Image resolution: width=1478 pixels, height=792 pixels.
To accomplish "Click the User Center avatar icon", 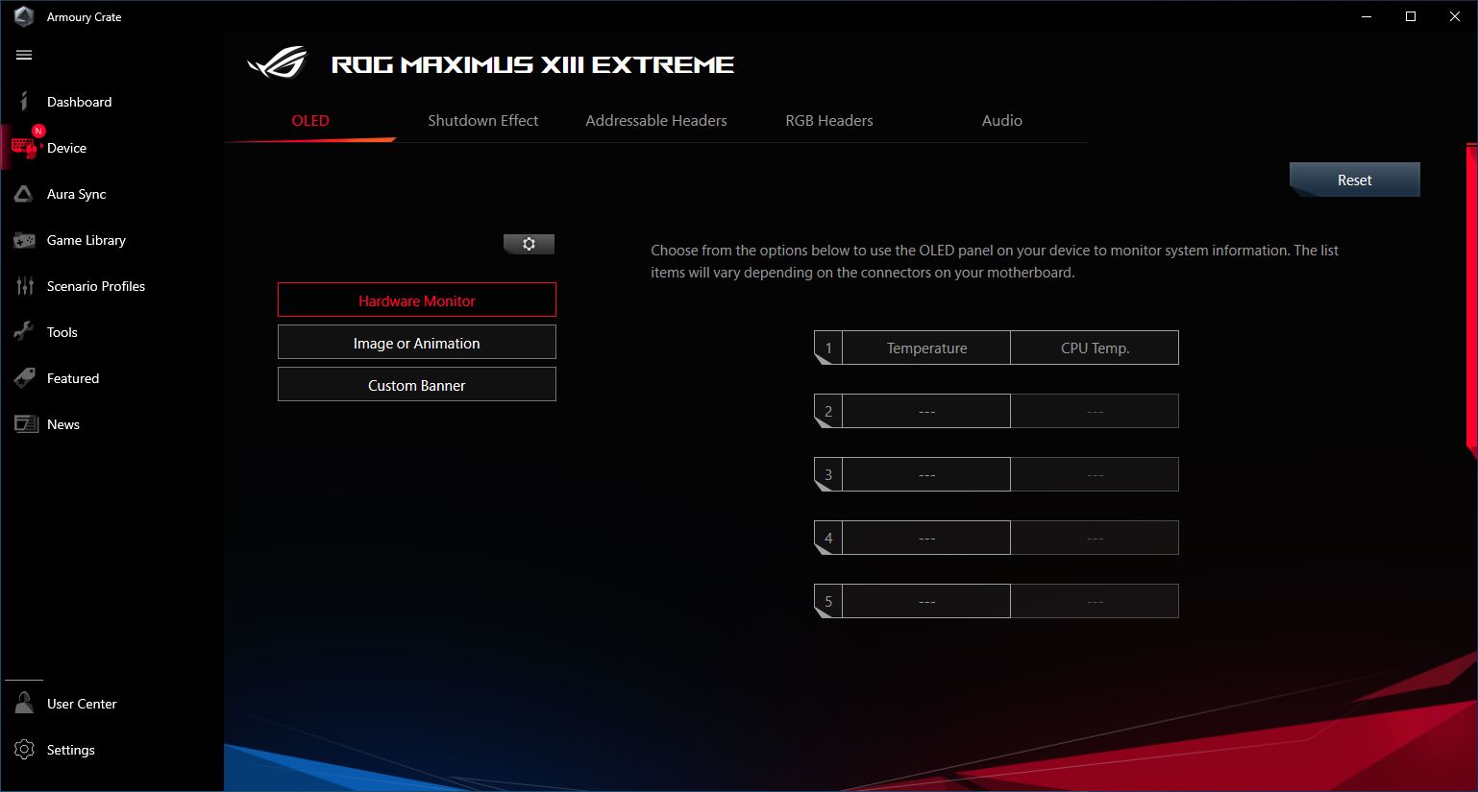I will (24, 704).
